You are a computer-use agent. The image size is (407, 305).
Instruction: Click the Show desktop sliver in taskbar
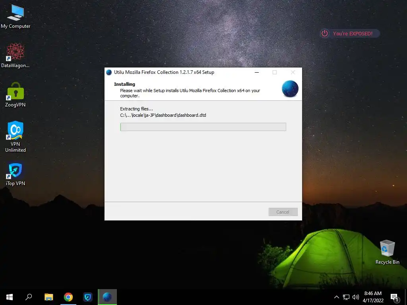(406, 297)
